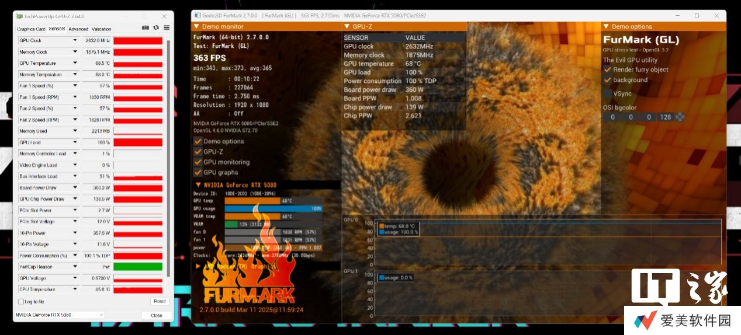Image resolution: width=741 pixels, height=335 pixels.
Task: Click the Board power draw row in GPU-Z overlay
Action: [x=404, y=90]
